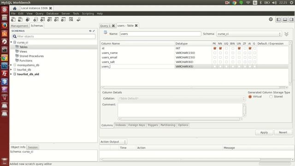Uncheck AI for the id column
The height and width of the screenshot is (166, 295).
pyautogui.click(x=250, y=48)
